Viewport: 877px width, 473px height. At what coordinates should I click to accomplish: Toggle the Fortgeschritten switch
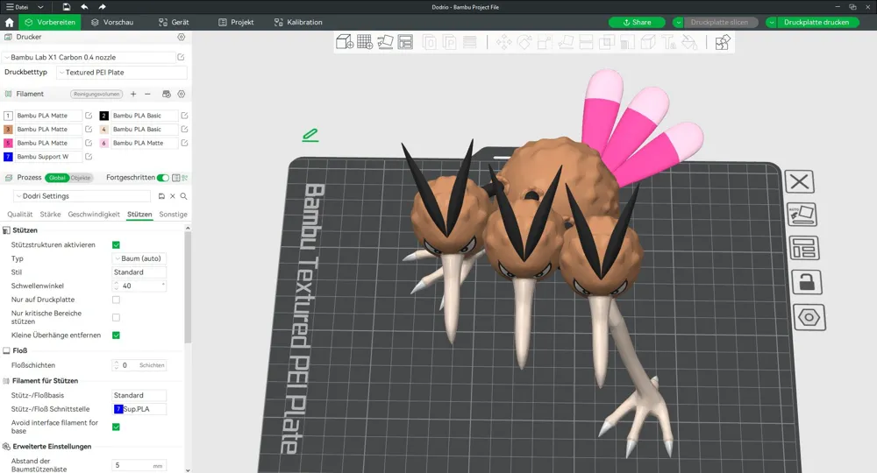pyautogui.click(x=163, y=178)
